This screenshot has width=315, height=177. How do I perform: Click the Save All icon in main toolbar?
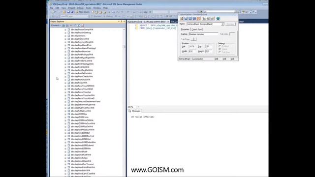72,12
